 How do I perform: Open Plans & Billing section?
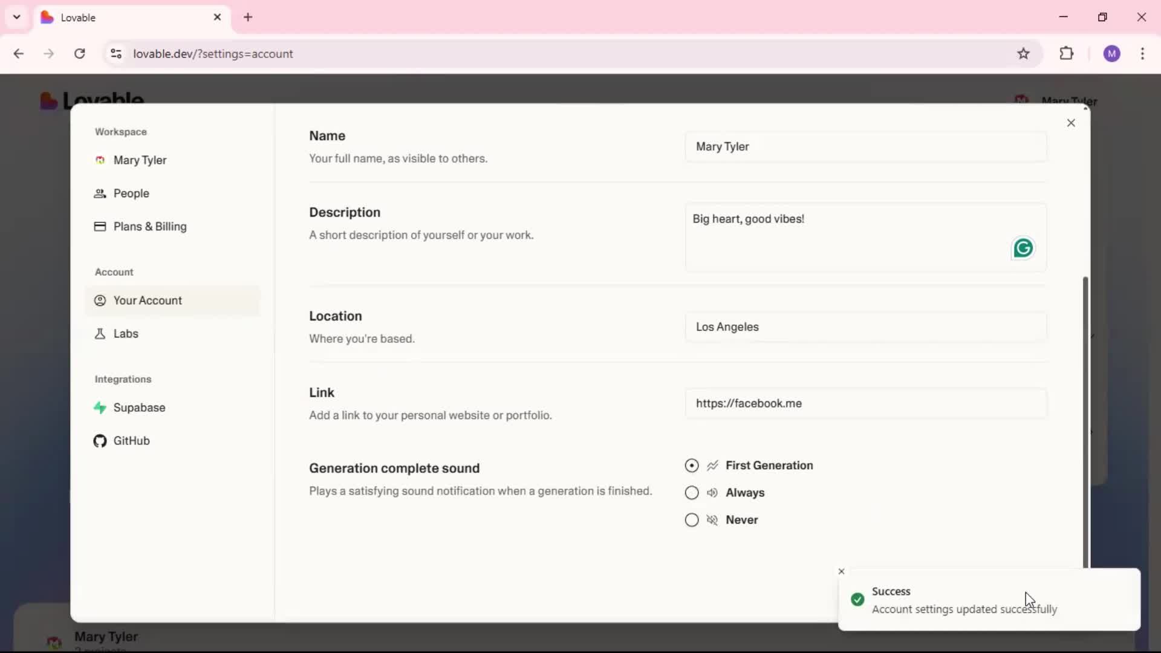(x=149, y=227)
